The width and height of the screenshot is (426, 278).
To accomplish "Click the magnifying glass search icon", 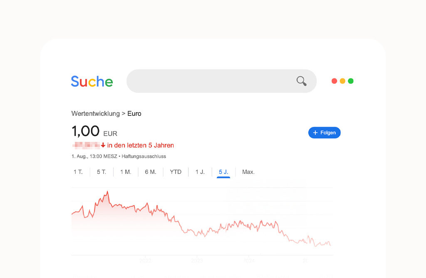I will tap(302, 81).
